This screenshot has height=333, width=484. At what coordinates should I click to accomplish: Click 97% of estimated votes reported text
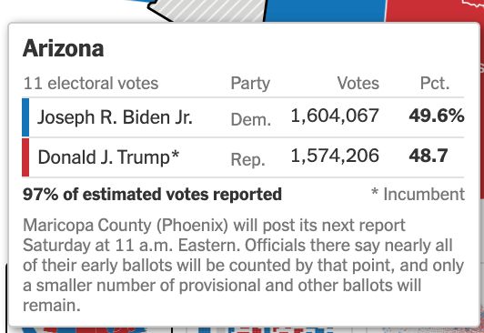coord(152,195)
